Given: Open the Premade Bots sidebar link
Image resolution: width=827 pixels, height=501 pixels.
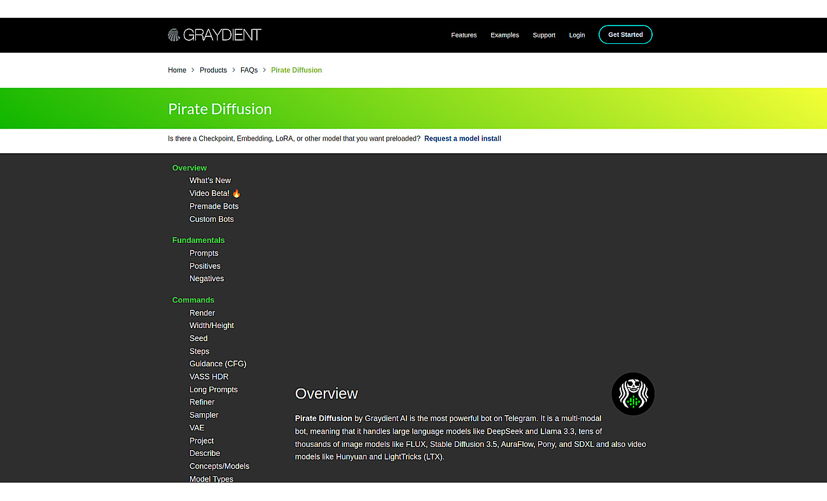Looking at the screenshot, I should [214, 206].
